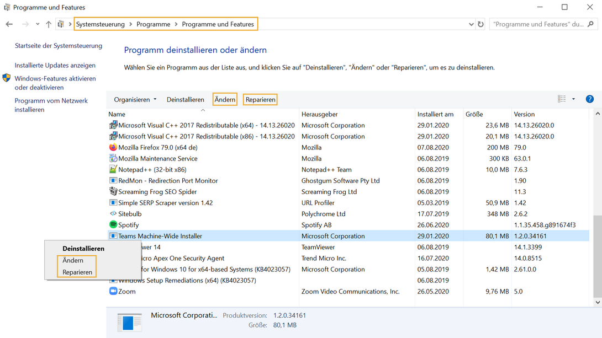Select Reparieren from the context menu
The width and height of the screenshot is (602, 338).
click(x=77, y=272)
